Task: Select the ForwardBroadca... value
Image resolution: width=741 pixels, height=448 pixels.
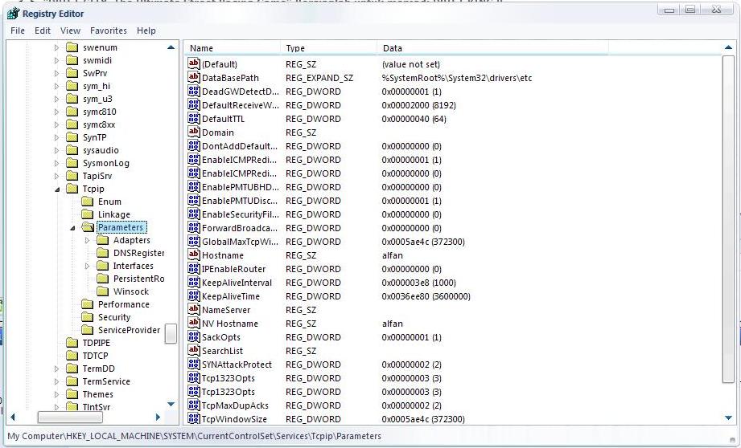Action: click(240, 228)
